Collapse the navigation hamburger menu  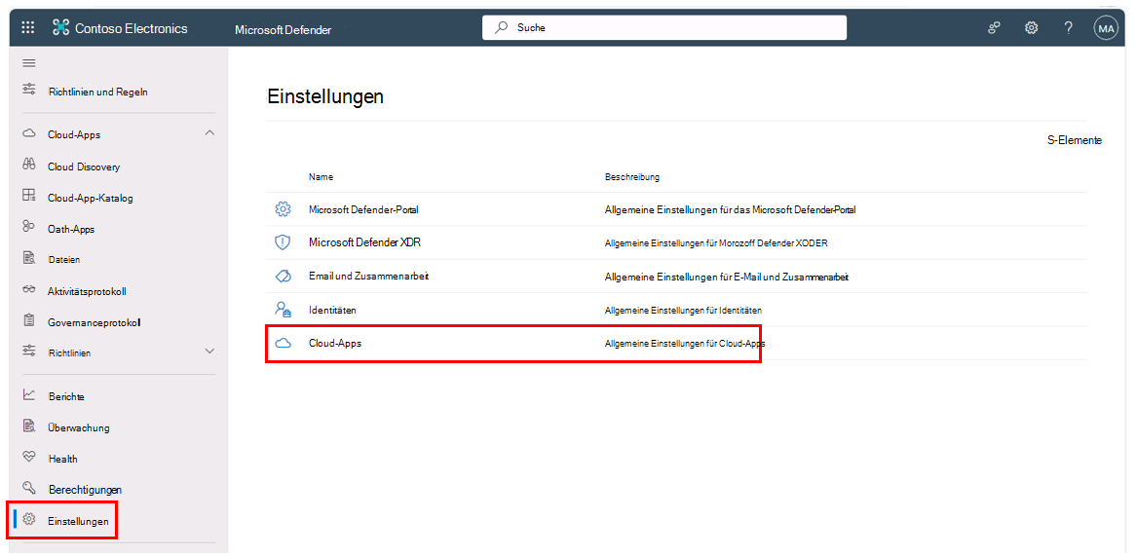[29, 64]
